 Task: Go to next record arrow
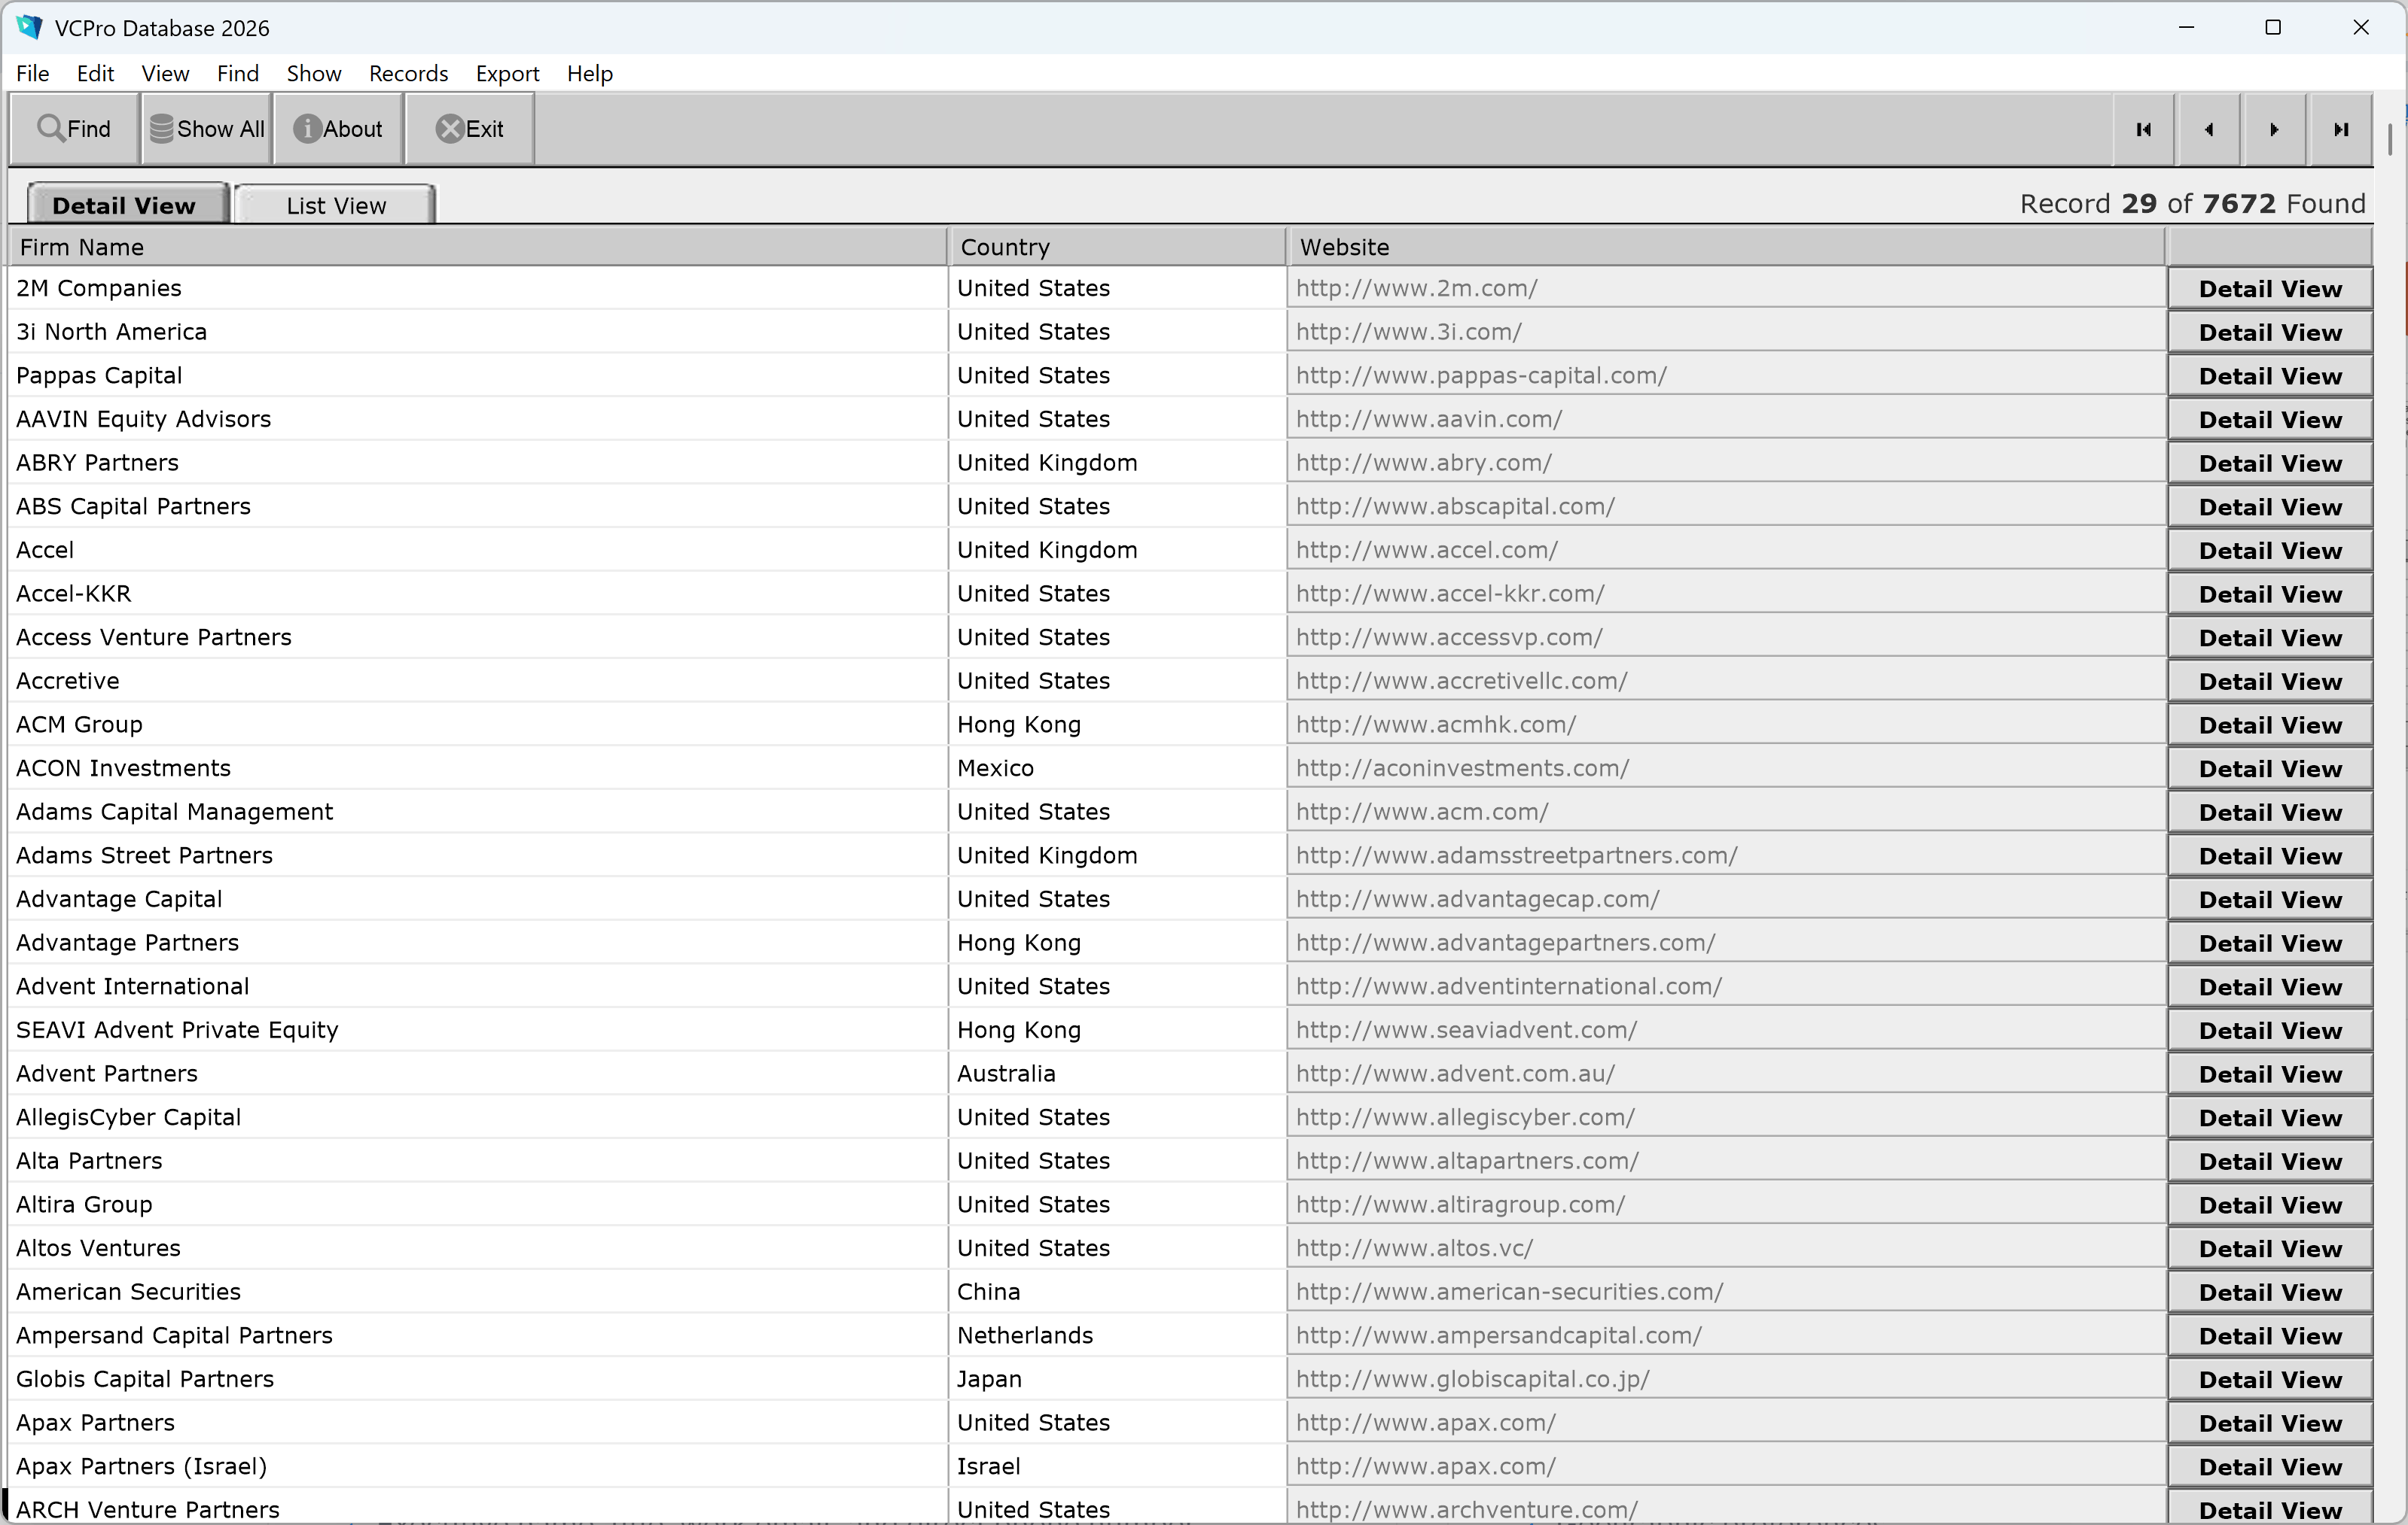tap(2275, 130)
